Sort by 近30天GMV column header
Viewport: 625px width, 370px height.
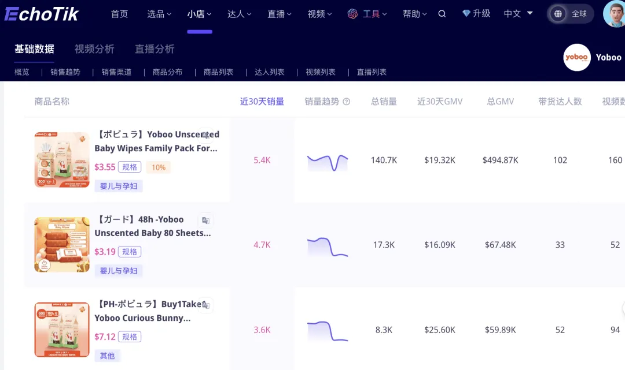[440, 102]
